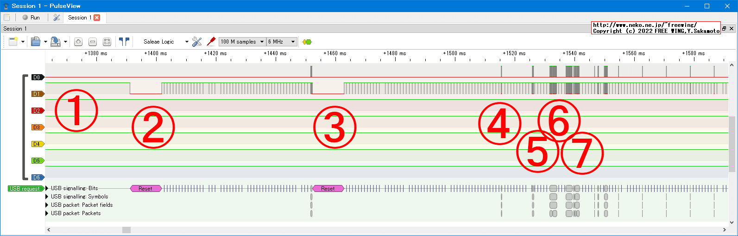Click the add protocol decoder icon

coord(307,42)
